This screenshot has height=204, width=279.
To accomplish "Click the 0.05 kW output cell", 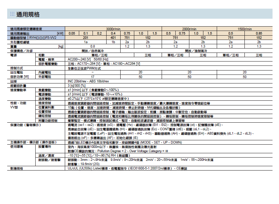I will [x=72, y=33].
